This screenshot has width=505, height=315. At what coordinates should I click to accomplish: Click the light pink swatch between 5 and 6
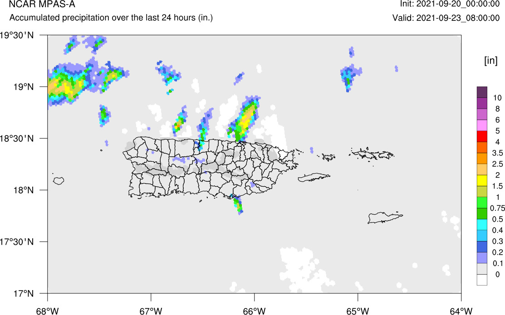coord(482,125)
